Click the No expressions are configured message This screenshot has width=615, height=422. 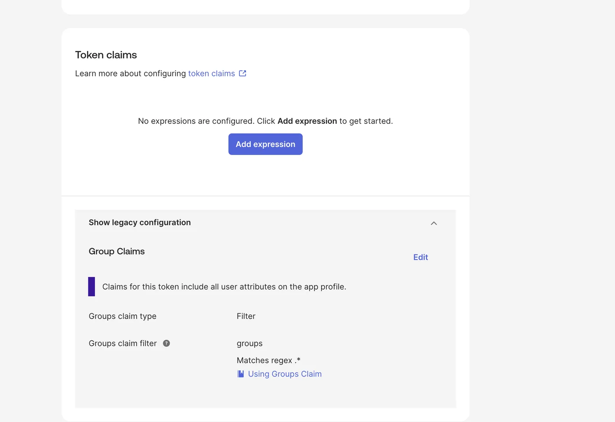coord(265,121)
